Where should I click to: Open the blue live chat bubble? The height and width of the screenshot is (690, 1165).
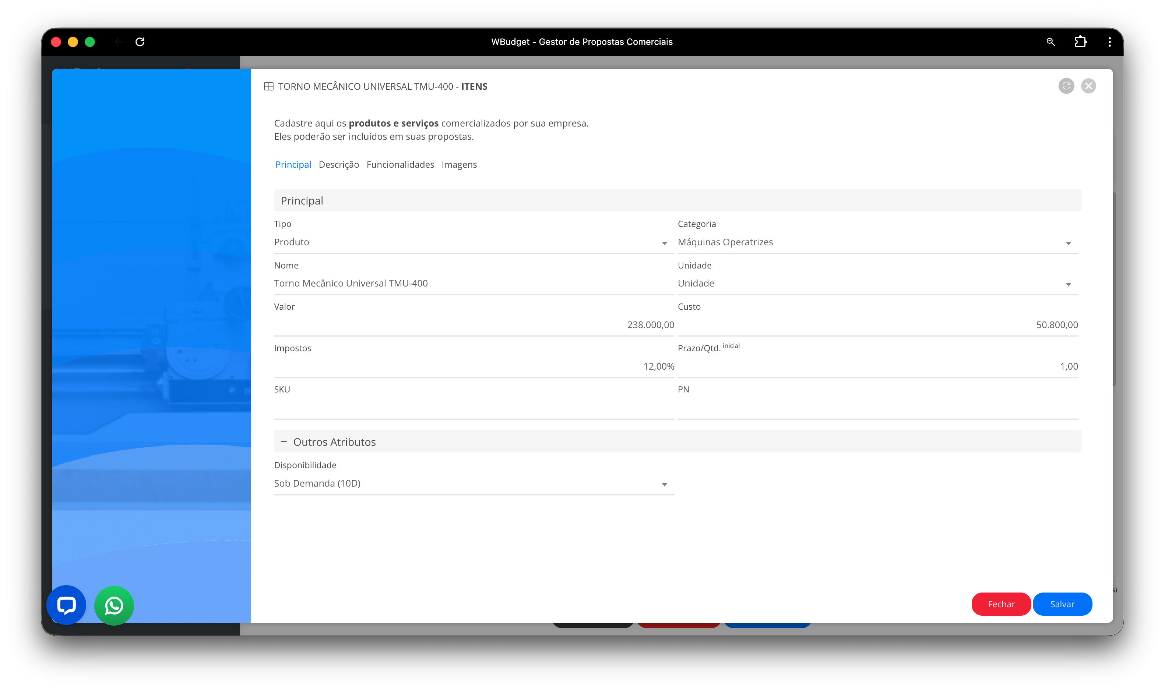[x=67, y=605]
